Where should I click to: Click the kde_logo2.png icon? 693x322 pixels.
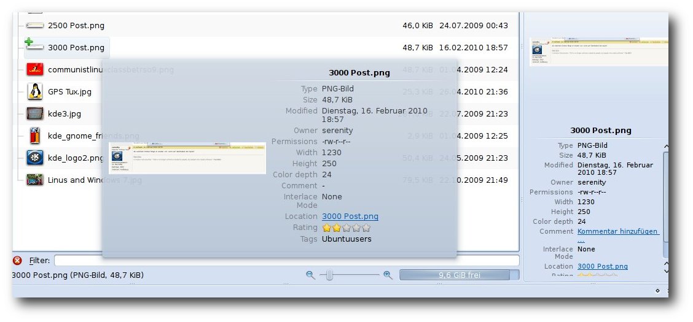tap(35, 158)
